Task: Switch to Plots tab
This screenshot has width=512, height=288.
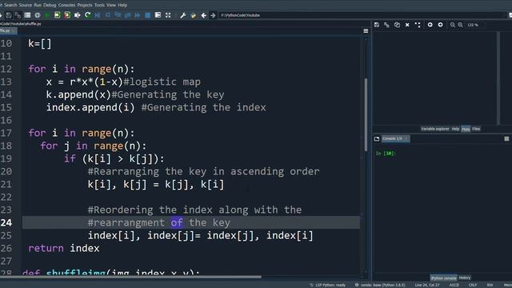Action: [x=466, y=129]
